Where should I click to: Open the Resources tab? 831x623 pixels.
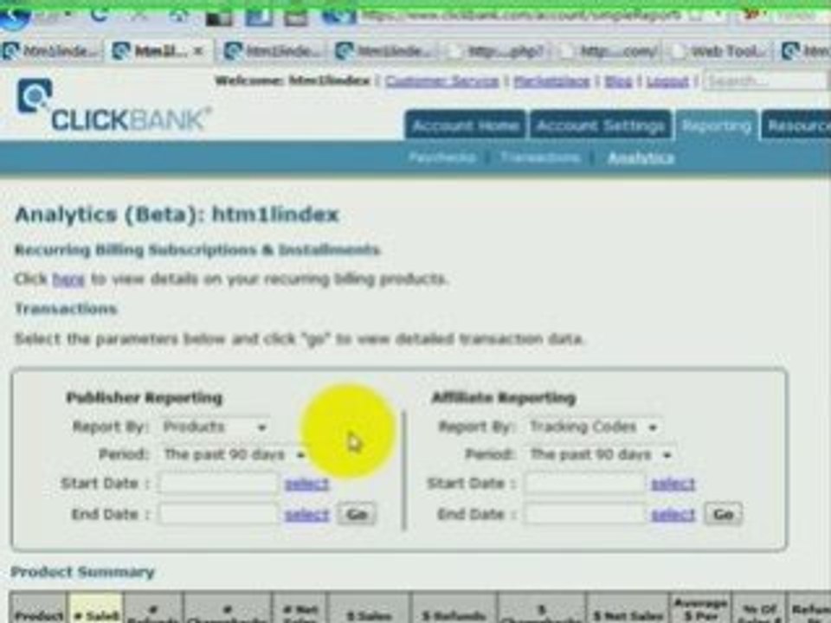796,125
